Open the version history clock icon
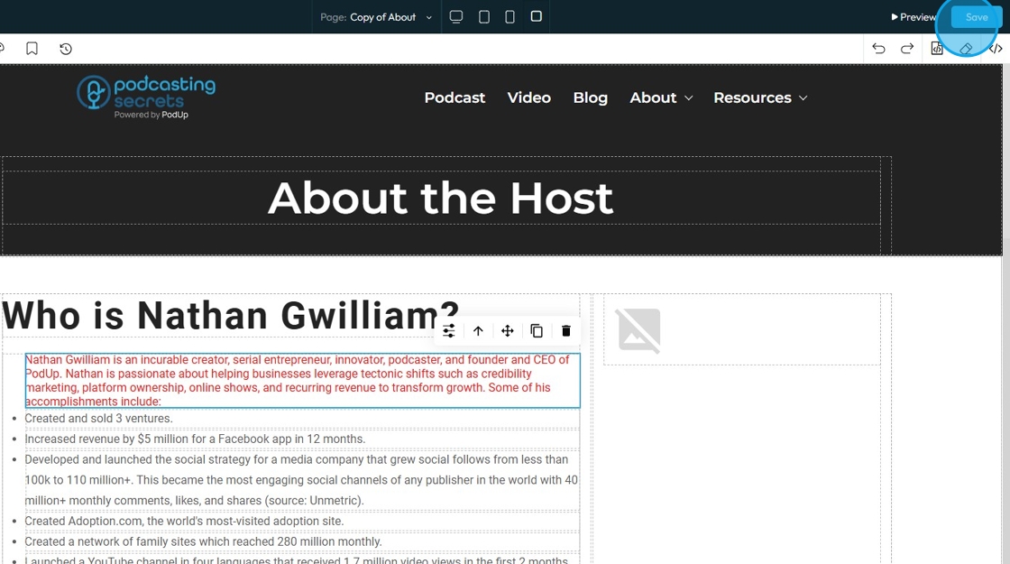The width and height of the screenshot is (1010, 564). pos(66,49)
